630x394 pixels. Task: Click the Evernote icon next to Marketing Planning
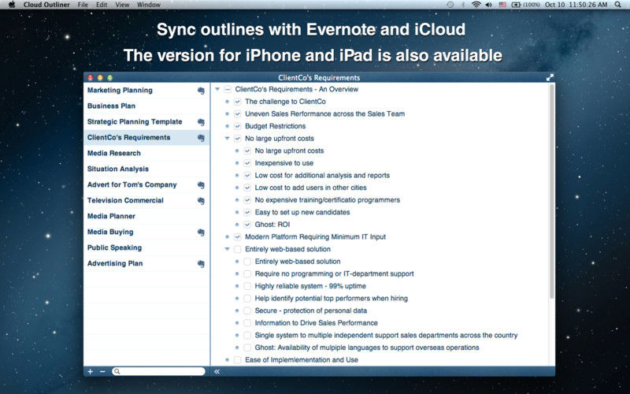click(x=201, y=91)
